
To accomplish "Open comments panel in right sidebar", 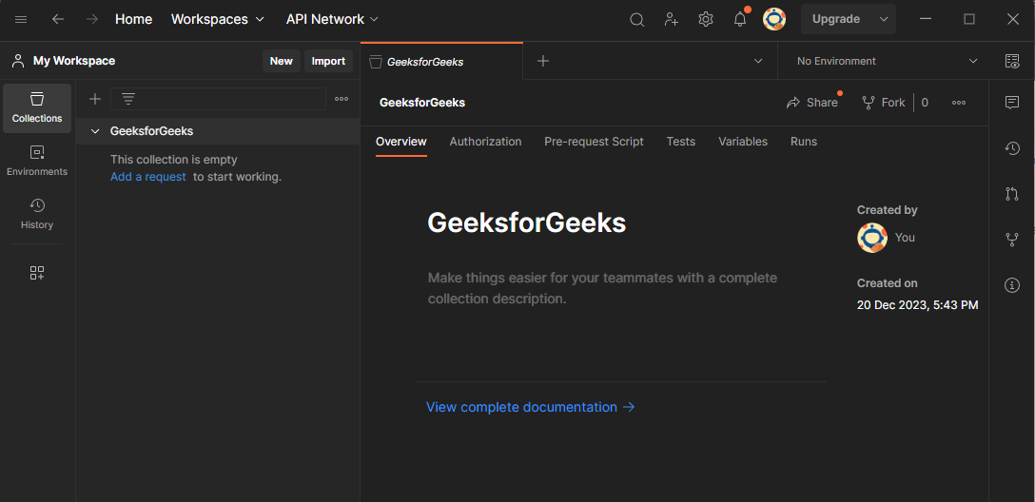I will (1012, 103).
